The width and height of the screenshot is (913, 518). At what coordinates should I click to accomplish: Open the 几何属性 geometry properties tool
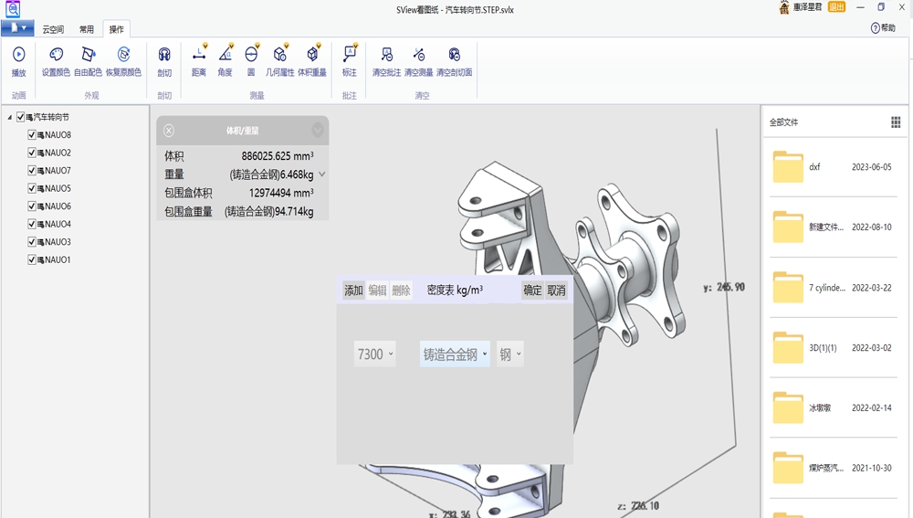coord(279,56)
